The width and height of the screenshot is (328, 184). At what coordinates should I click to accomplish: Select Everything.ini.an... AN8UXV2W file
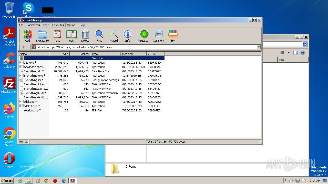(x=91, y=84)
